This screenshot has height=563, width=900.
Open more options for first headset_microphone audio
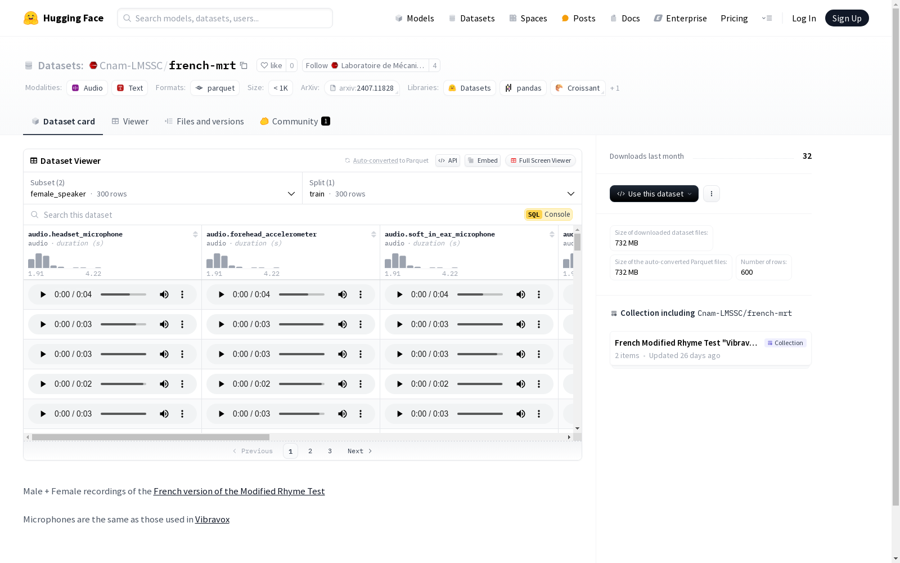pyautogui.click(x=182, y=294)
